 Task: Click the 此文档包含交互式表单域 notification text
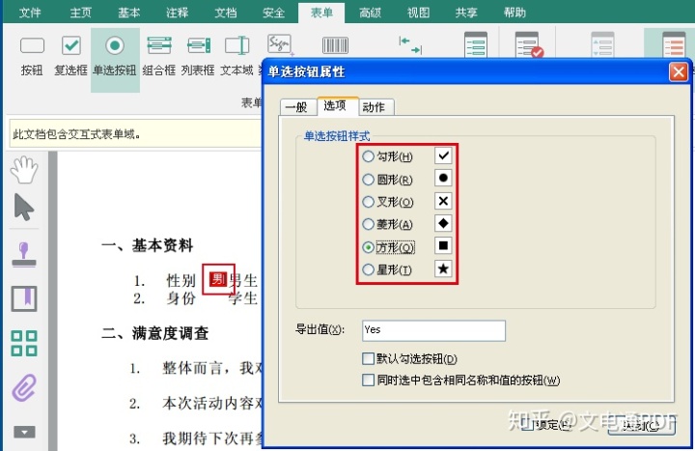tap(76, 134)
